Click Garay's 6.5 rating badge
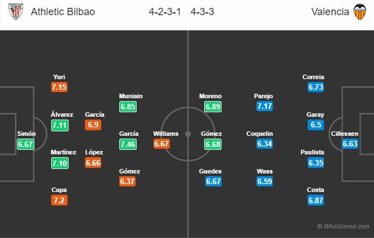This screenshot has height=238, width=374. tap(316, 125)
